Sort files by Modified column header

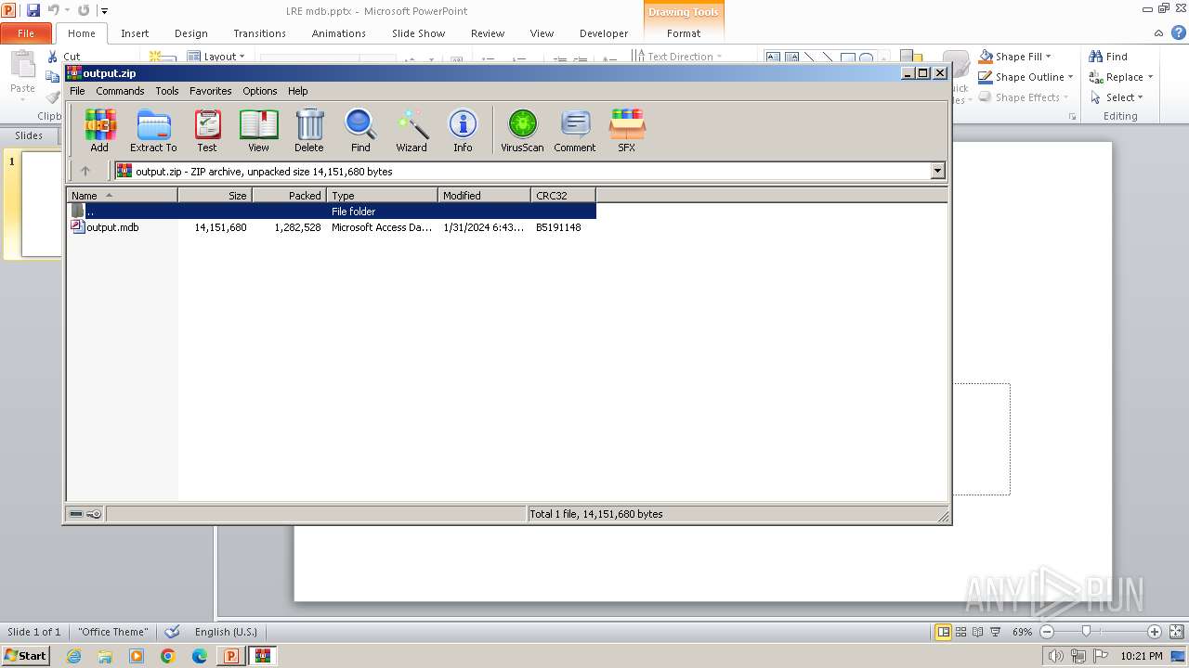[485, 195]
